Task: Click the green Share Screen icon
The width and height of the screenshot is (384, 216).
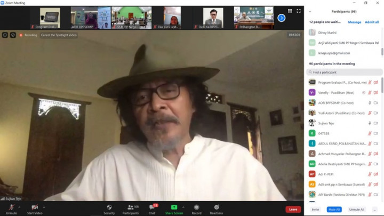Action: (x=174, y=207)
